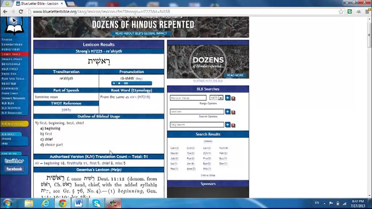Select Study Tools in the sidebar
This screenshot has height=209, width=372.
[x=14, y=54]
